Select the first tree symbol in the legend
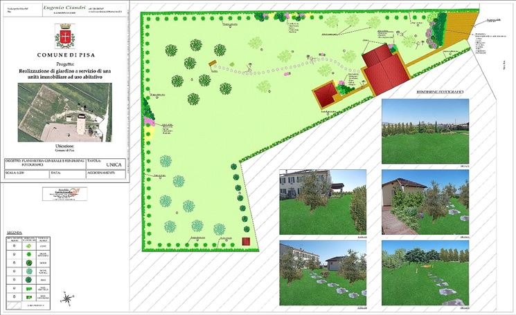 30,245
